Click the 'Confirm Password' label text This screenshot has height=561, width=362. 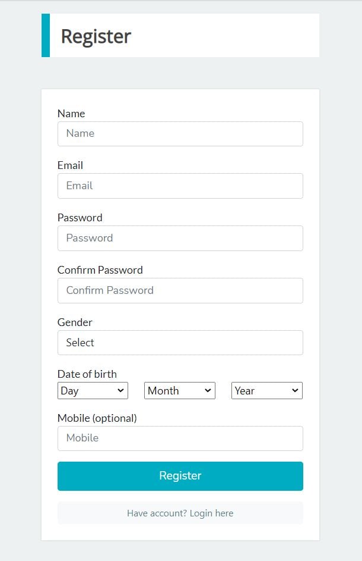(100, 270)
